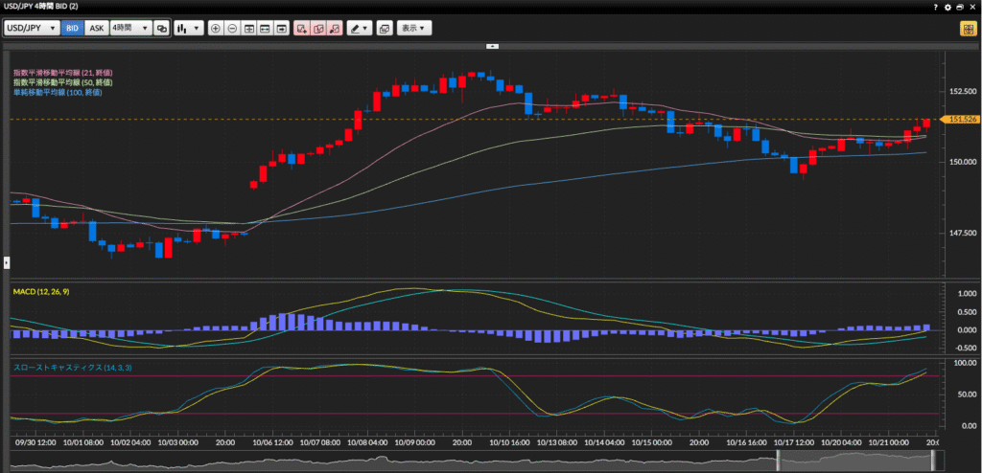Click the MACD (12, 26, 9) indicator label

click(41, 291)
